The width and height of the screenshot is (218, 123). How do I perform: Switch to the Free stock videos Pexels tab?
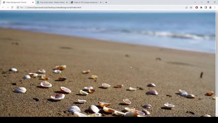tap(52, 2)
